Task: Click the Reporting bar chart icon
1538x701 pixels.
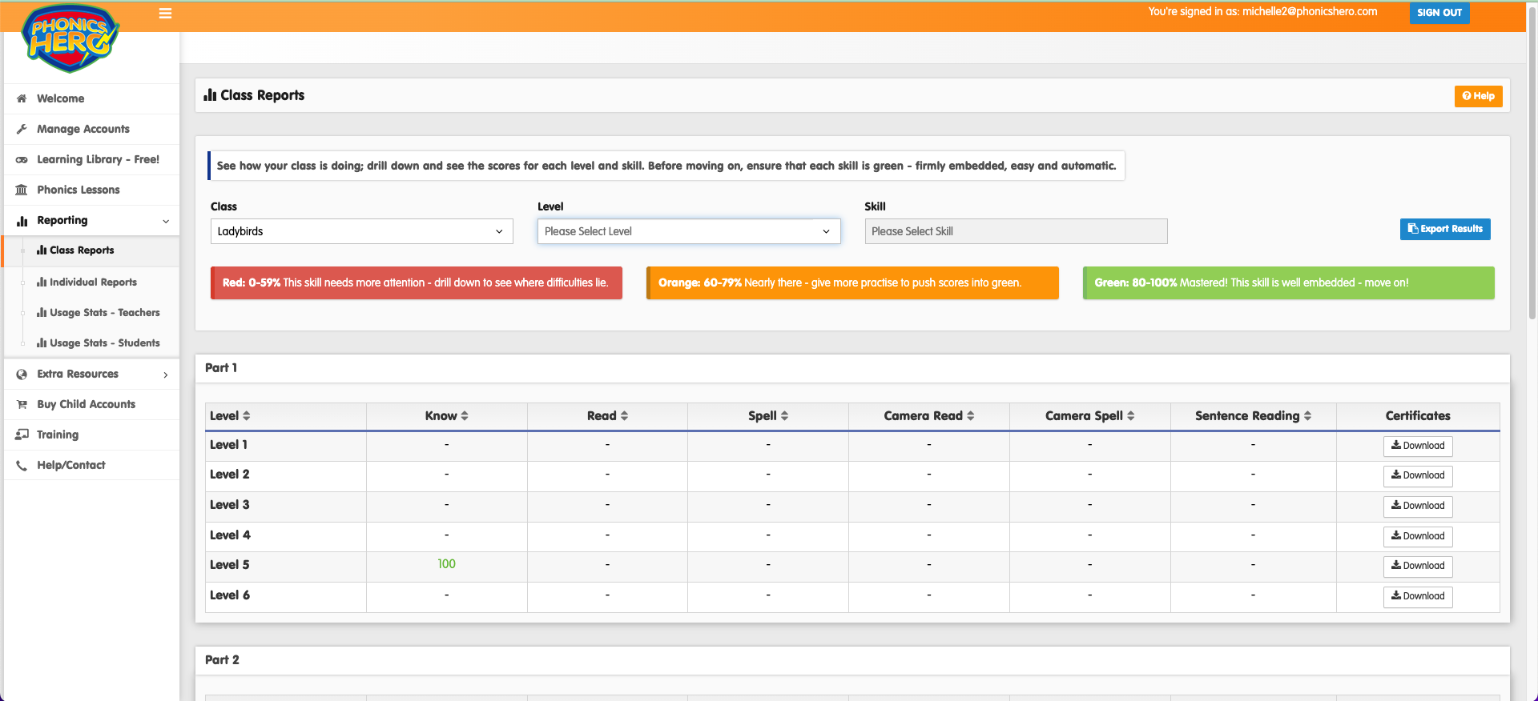Action: coord(22,220)
